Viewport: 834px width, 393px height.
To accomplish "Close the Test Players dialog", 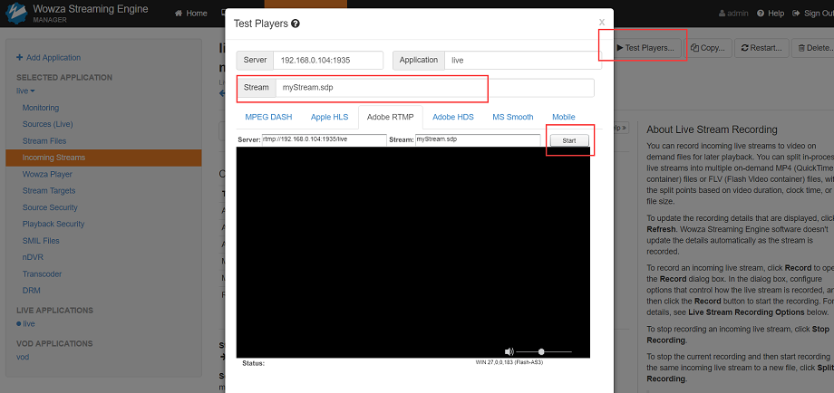I will (602, 22).
